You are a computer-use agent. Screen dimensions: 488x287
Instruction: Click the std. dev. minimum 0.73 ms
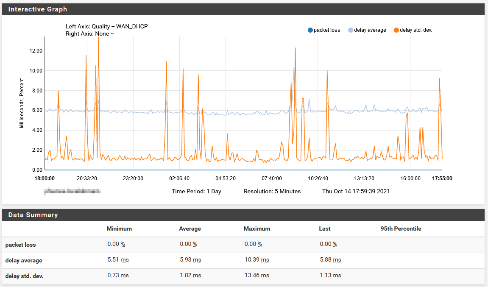click(x=118, y=276)
